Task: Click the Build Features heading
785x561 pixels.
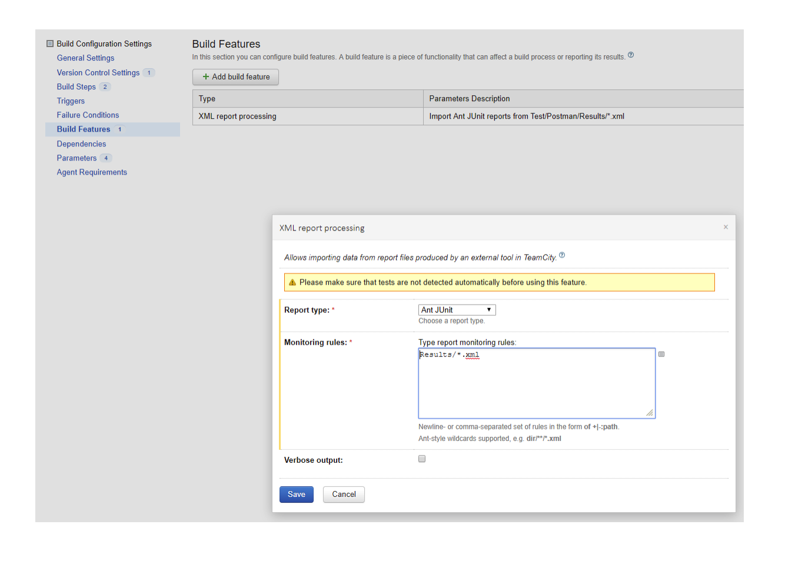Action: [x=226, y=44]
